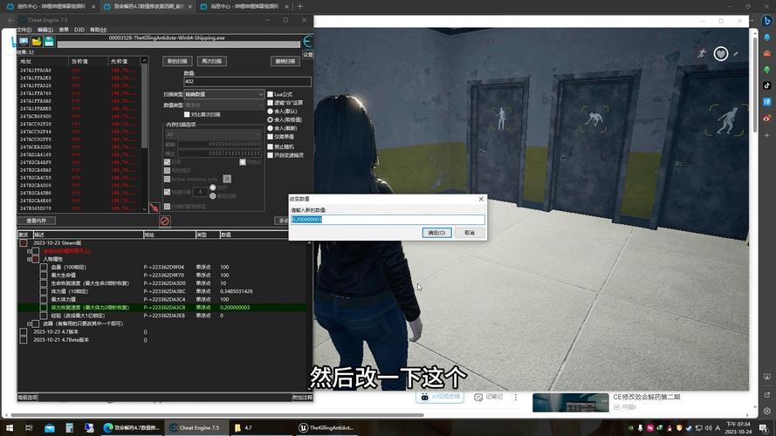Select the third rounding radio option (truncated)
The width and height of the screenshot is (776, 436).
tap(271, 128)
